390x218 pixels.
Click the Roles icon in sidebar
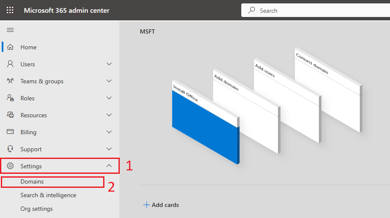(10, 98)
